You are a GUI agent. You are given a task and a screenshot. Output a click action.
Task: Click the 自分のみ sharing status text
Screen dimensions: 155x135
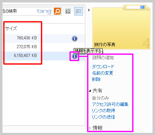[x=101, y=98]
